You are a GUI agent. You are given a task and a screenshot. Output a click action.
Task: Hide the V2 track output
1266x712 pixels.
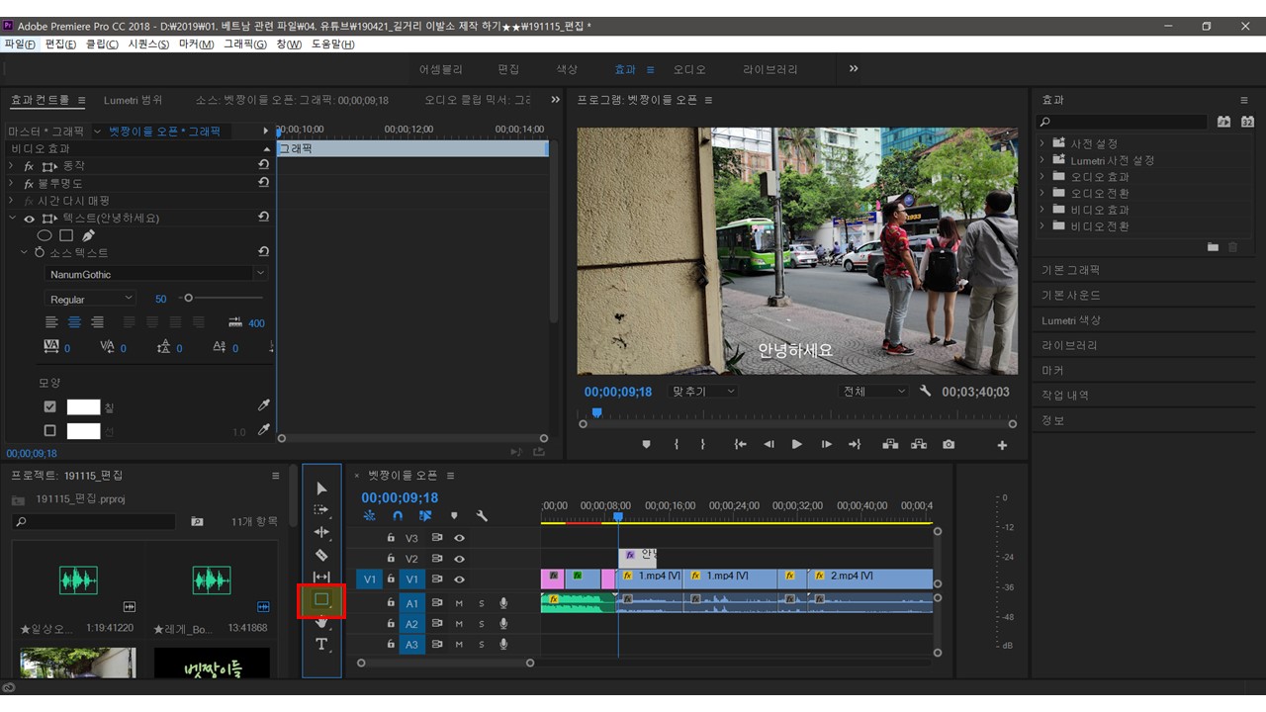tap(459, 559)
